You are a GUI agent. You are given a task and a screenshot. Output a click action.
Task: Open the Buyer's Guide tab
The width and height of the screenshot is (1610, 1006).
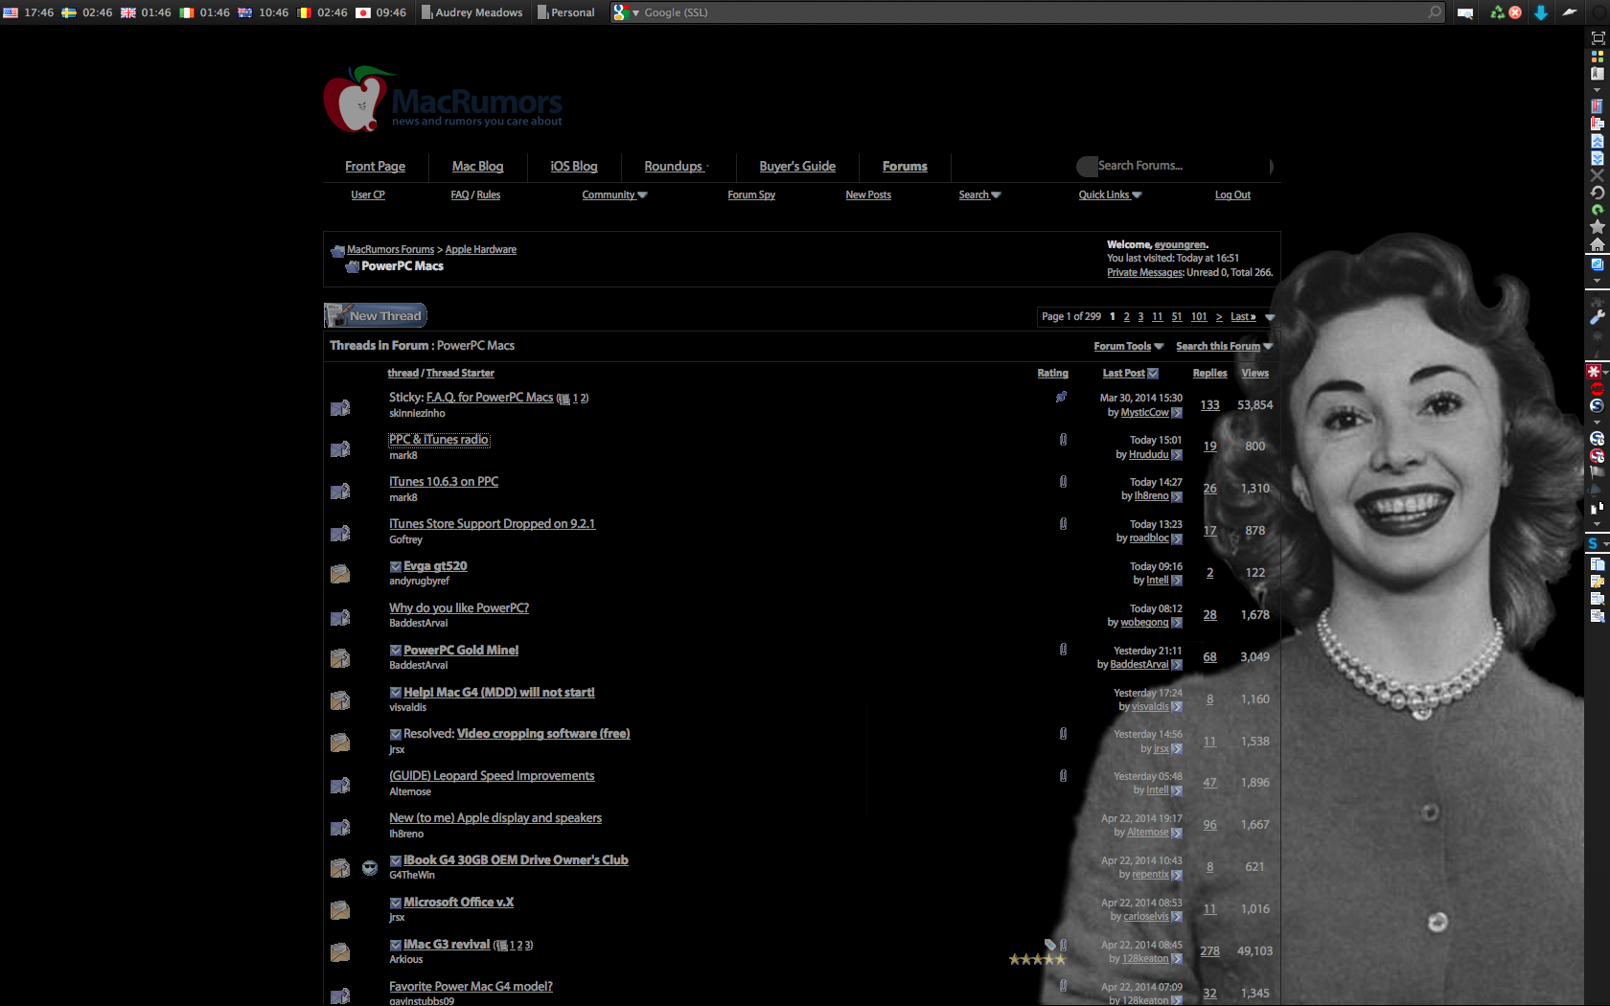point(797,166)
